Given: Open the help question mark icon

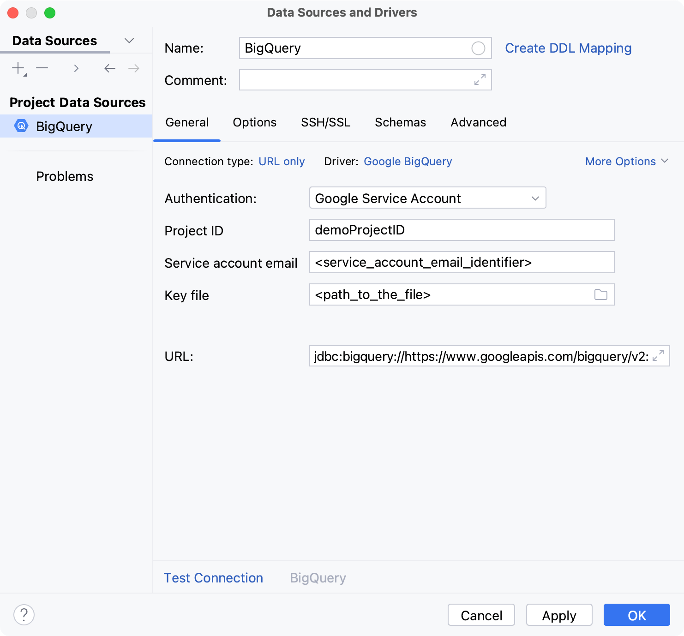Looking at the screenshot, I should [x=24, y=615].
